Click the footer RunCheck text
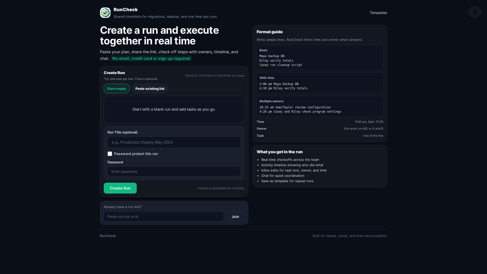487x274 pixels. [108, 236]
